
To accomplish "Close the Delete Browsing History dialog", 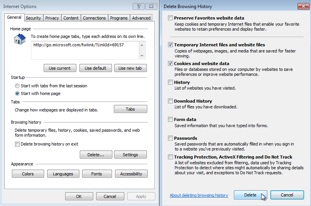I will tap(303, 7).
